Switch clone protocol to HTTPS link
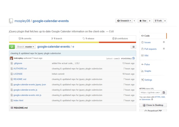Image resolution: width=179 pixels, height=127 pixels. pos(157,97)
